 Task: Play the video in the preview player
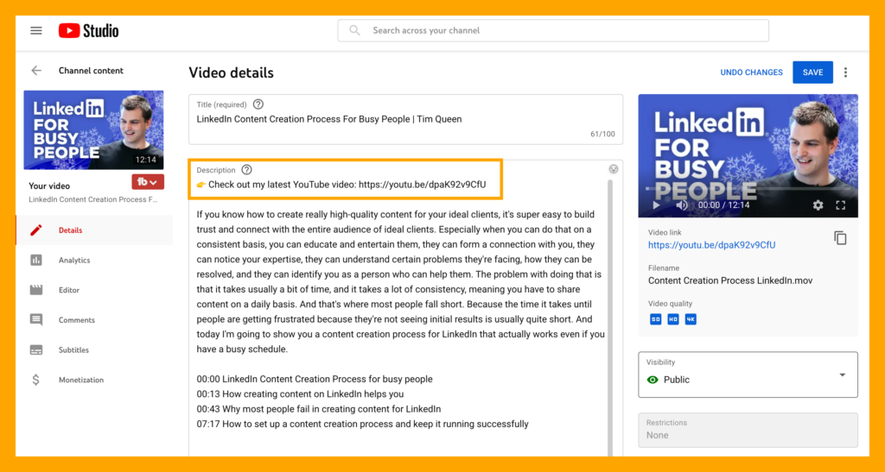656,205
